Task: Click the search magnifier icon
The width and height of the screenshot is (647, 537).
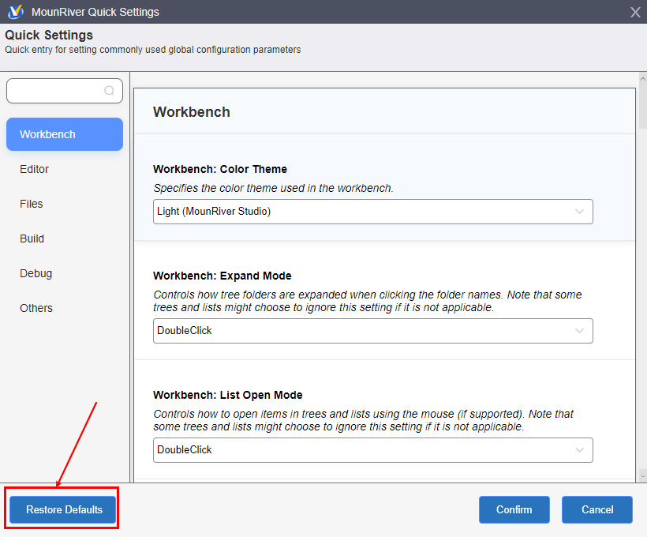Action: tap(109, 91)
